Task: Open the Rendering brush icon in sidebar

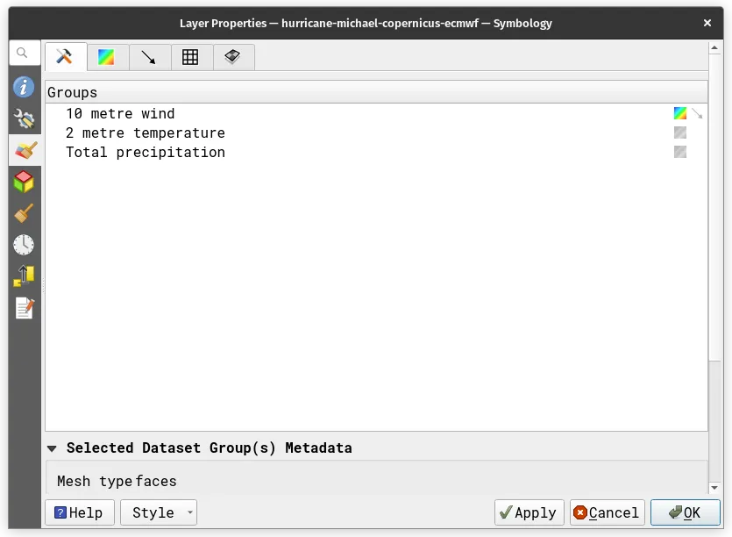Action: coord(24,213)
